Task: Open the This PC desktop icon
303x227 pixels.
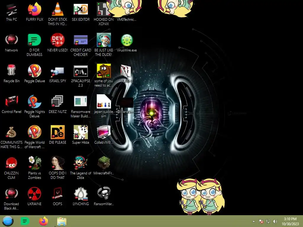Action: click(12, 10)
